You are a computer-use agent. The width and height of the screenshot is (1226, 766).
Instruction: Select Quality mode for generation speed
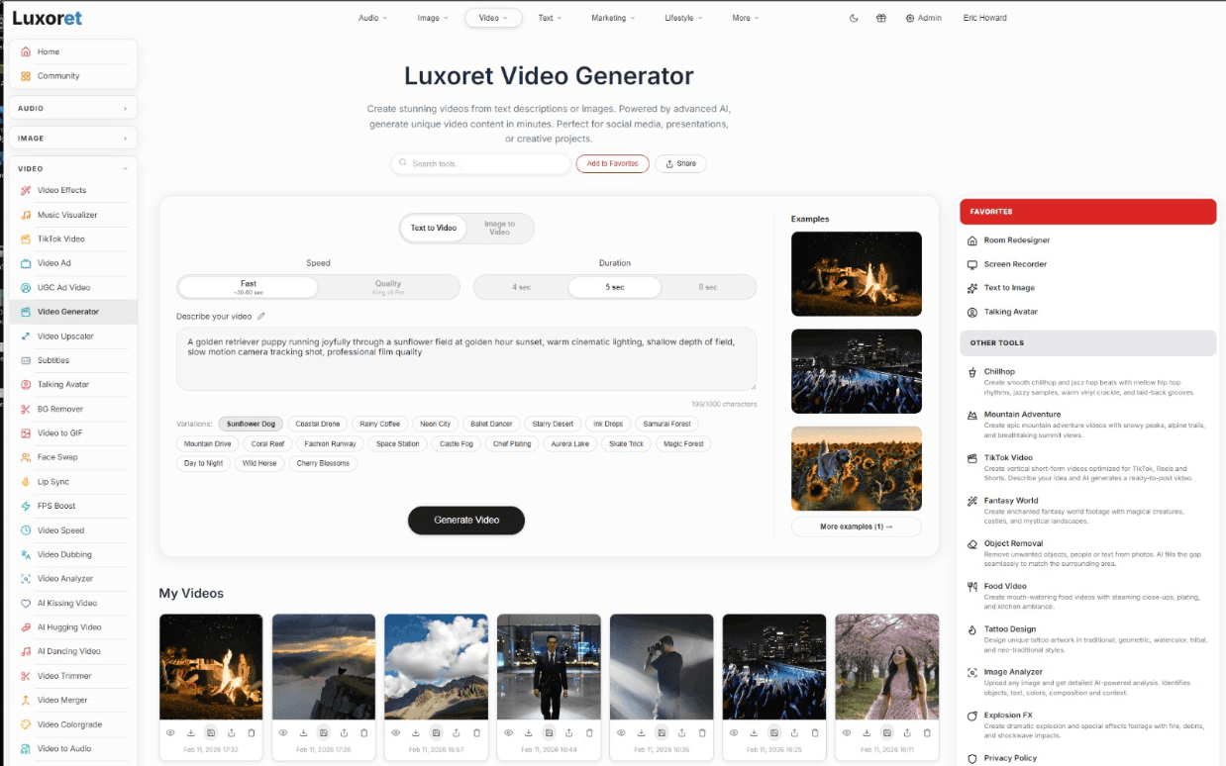pyautogui.click(x=387, y=286)
